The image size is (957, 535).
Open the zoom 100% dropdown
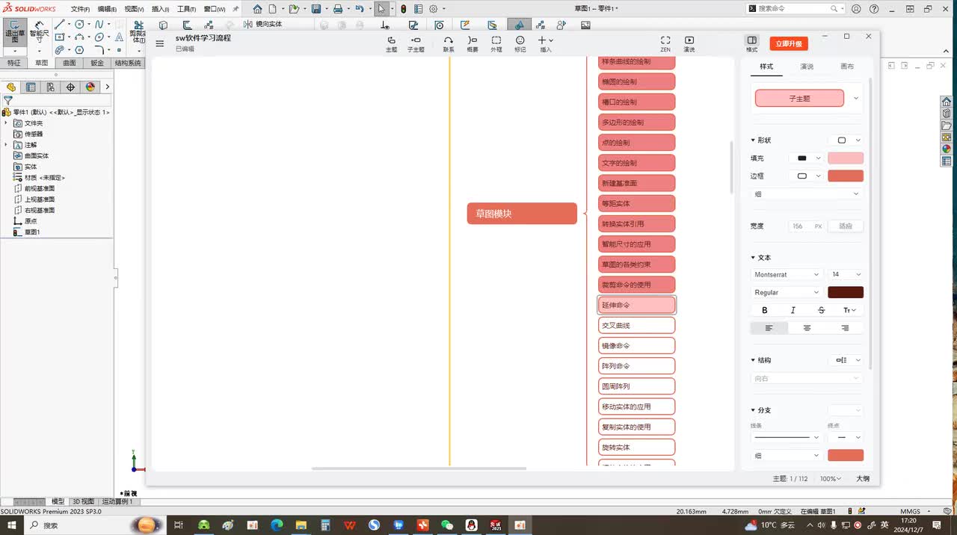831,478
